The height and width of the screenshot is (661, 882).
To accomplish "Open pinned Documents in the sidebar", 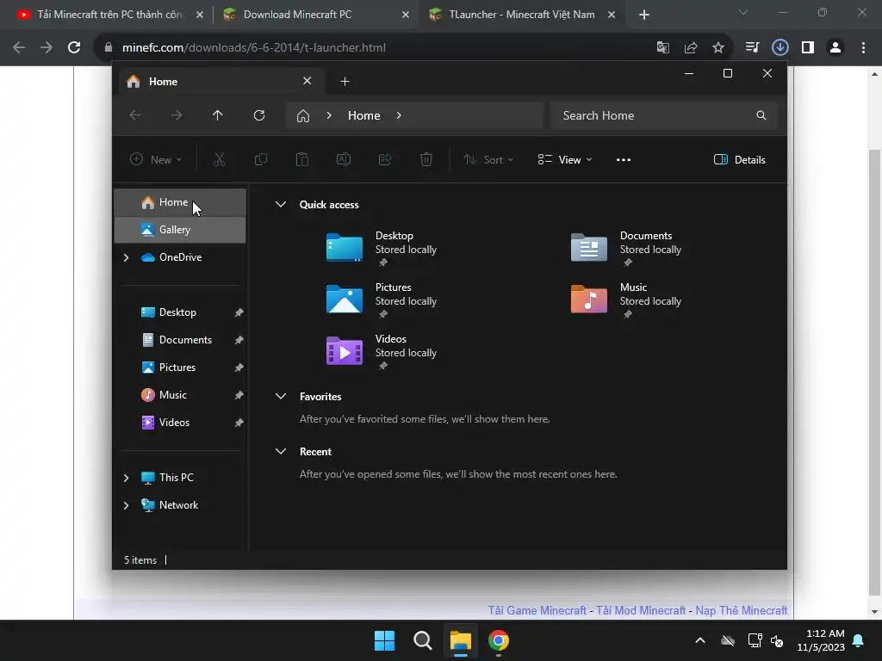I will 180,340.
